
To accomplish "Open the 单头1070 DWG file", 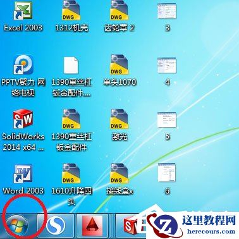I will (x=119, y=64).
